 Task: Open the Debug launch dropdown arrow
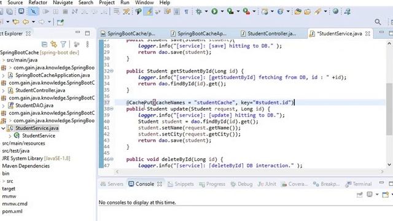coord(206,11)
